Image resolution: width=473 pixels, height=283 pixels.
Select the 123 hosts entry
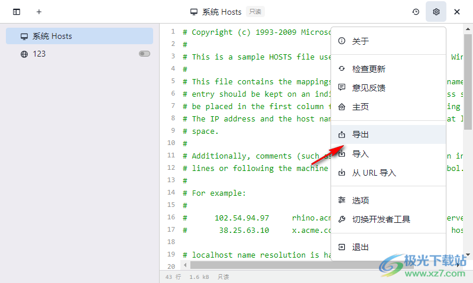tap(79, 54)
